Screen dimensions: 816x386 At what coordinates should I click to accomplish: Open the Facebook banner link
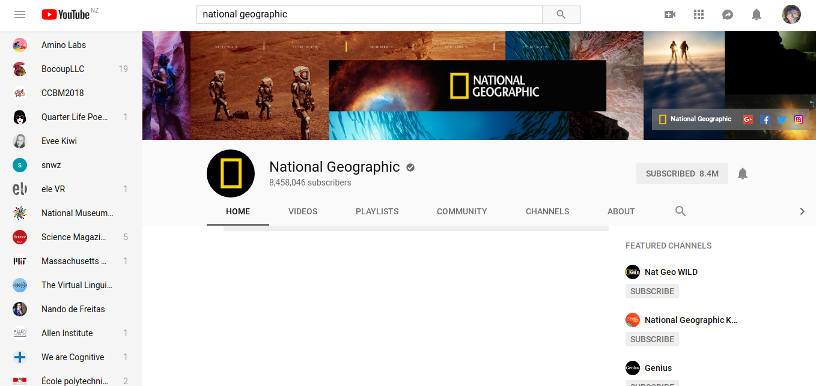pyautogui.click(x=765, y=119)
